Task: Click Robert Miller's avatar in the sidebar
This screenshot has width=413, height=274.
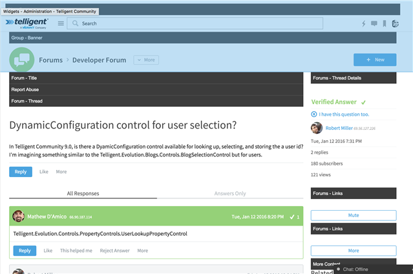Action: (x=317, y=128)
